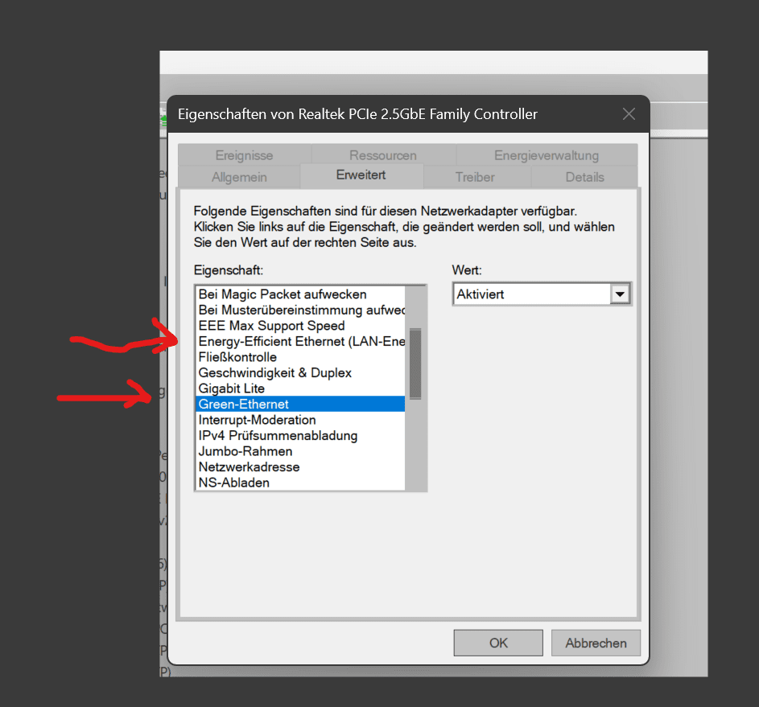
Task: Select 'Interrupt-Moderation' property
Action: 300,420
